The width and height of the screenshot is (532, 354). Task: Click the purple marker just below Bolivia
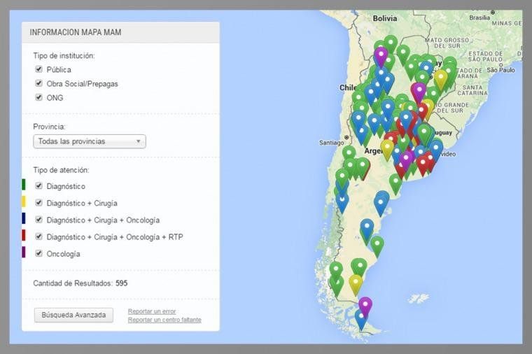point(381,55)
